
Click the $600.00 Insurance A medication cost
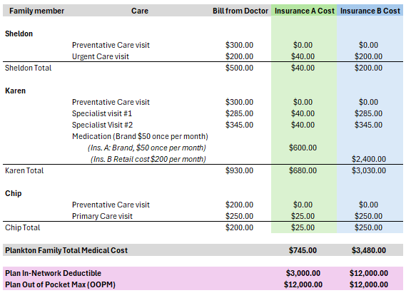pos(303,148)
